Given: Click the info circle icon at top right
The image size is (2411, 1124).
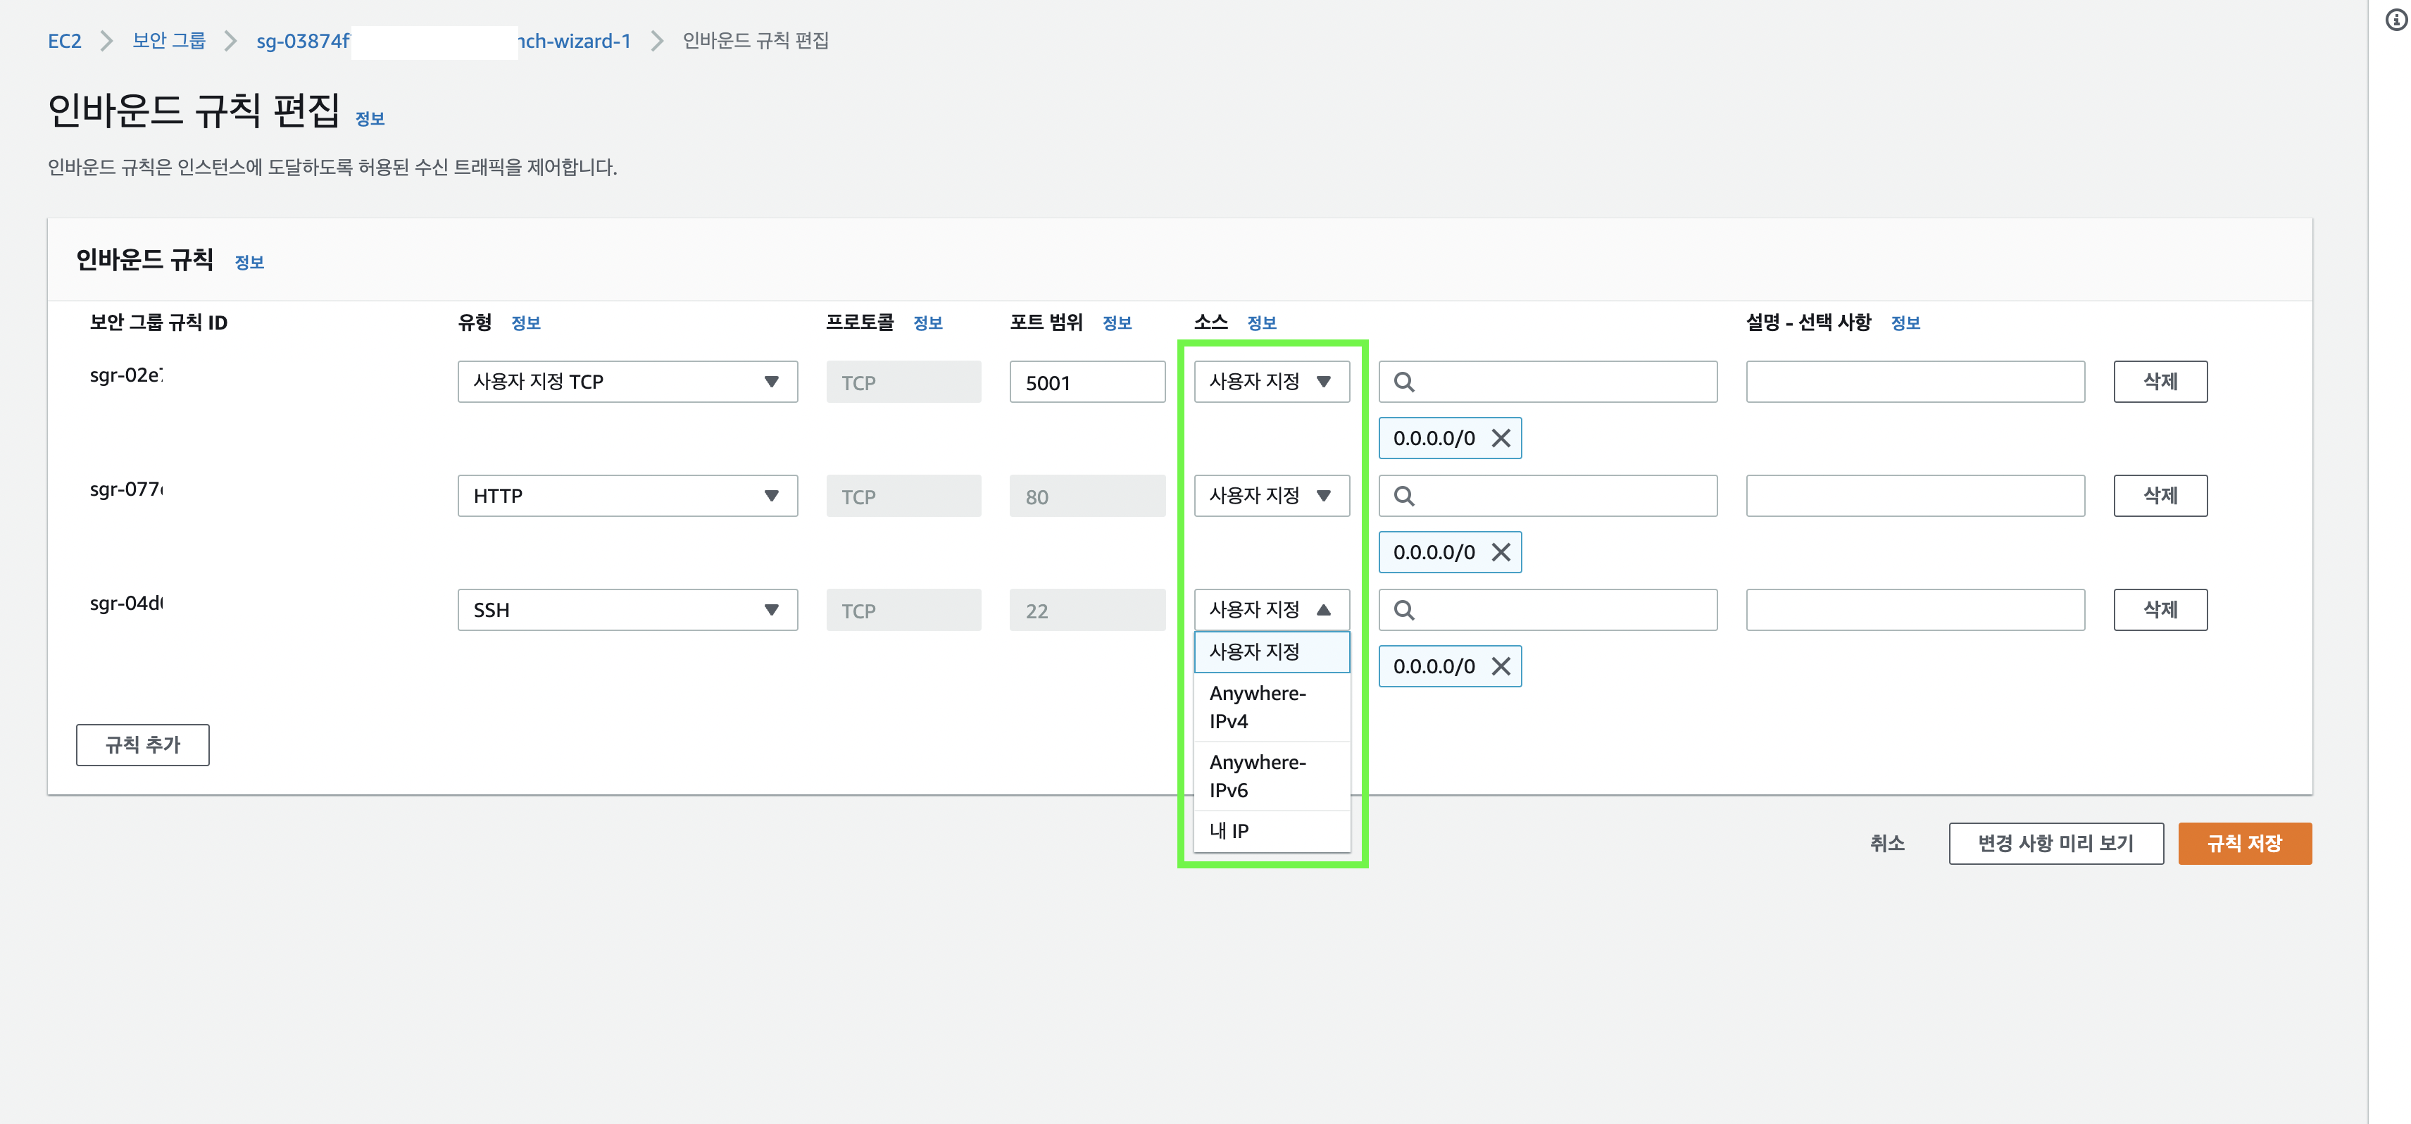Looking at the screenshot, I should [2396, 20].
